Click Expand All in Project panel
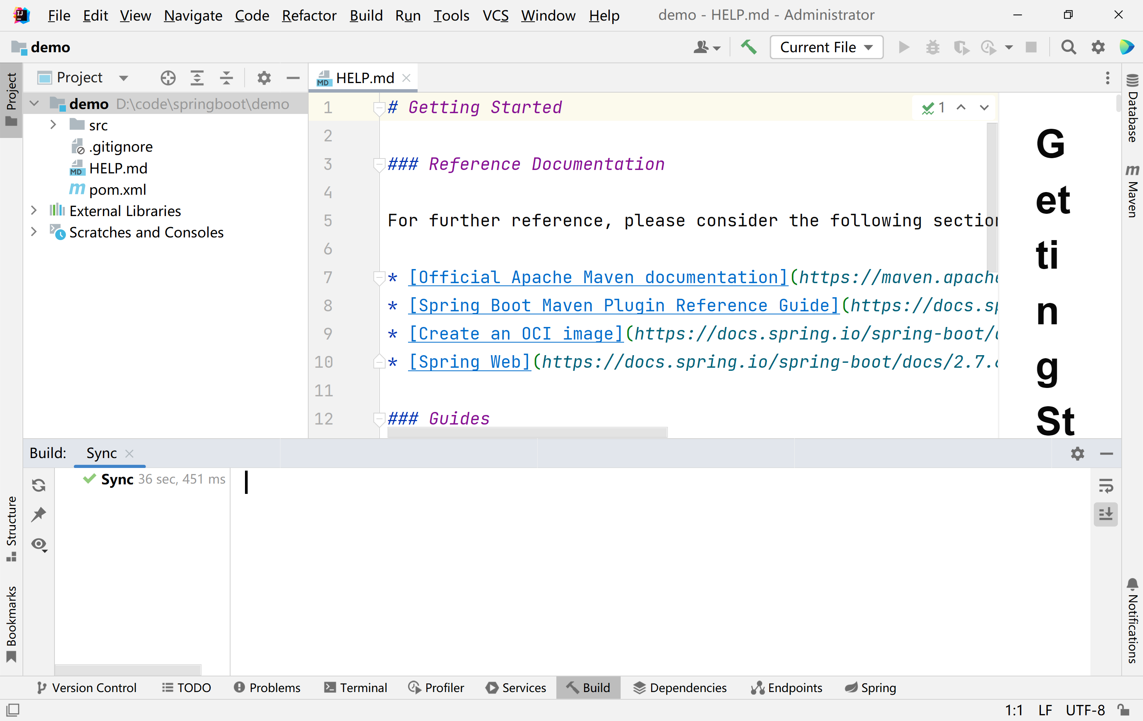The image size is (1143, 721). tap(197, 78)
